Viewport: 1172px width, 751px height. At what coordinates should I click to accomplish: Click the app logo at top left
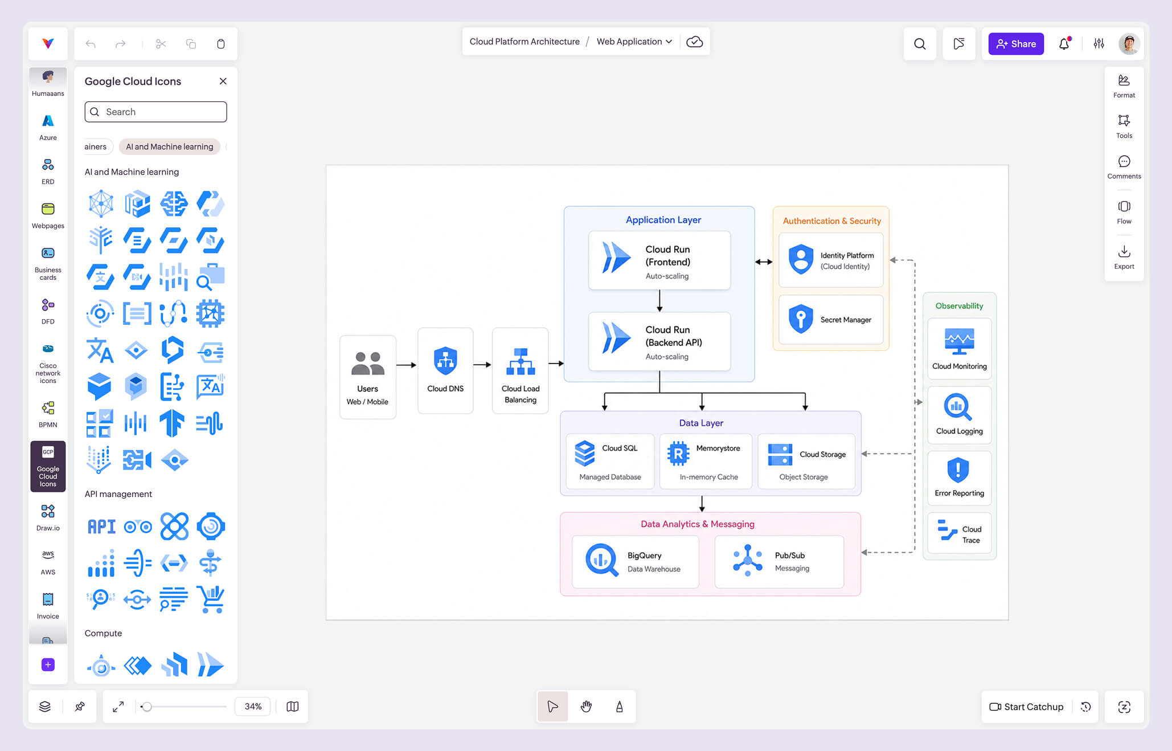pyautogui.click(x=48, y=44)
